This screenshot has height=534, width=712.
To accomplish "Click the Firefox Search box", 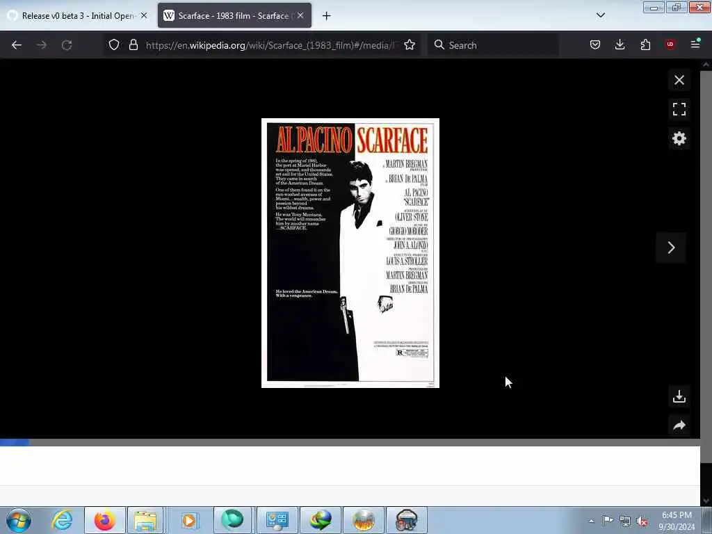I will 493,45.
